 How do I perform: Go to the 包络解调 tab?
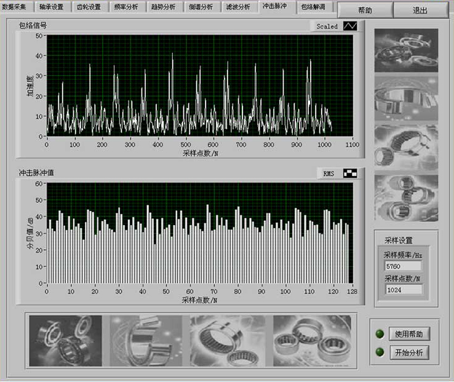pos(315,7)
